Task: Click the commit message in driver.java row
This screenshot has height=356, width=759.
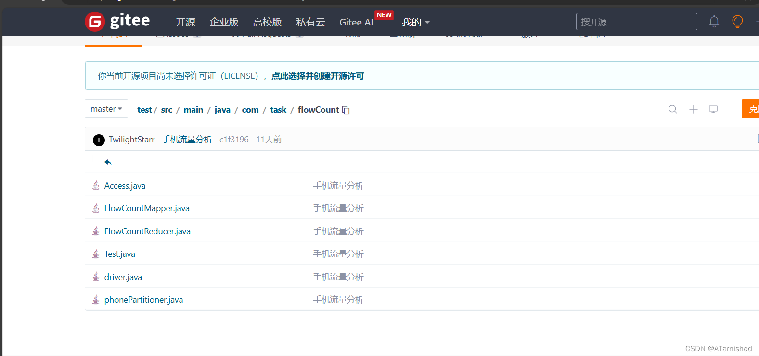Action: 338,277
